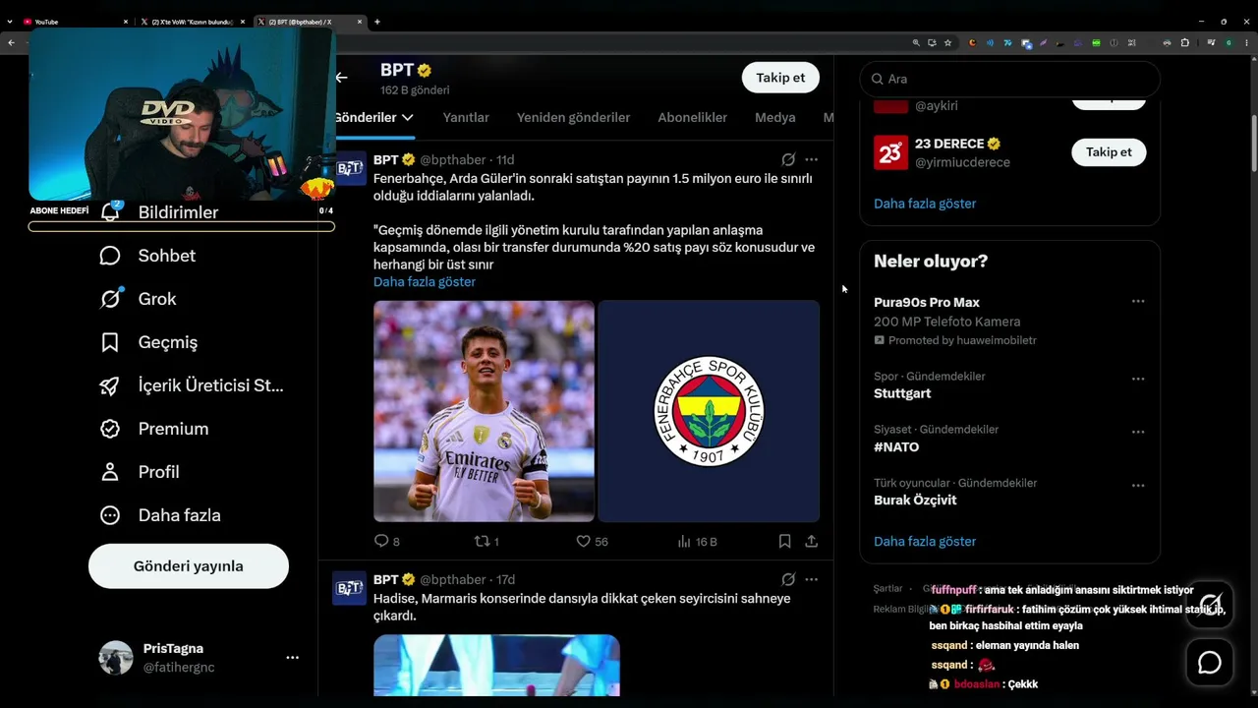Open Premium verified badge icon
This screenshot has height=708, width=1258.
[x=110, y=429]
